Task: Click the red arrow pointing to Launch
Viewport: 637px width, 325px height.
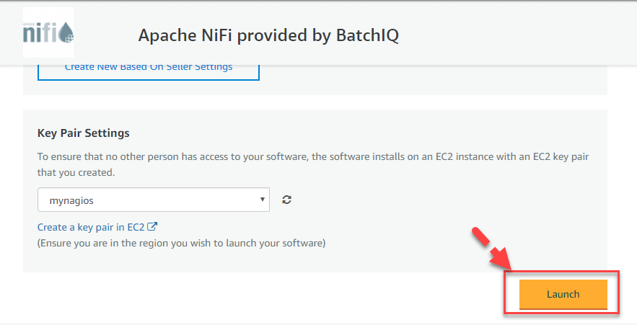Action: (492, 249)
